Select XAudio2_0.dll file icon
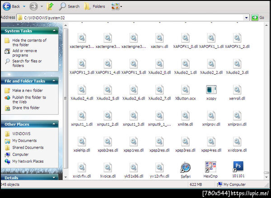271x198 pixels. click(159, 64)
